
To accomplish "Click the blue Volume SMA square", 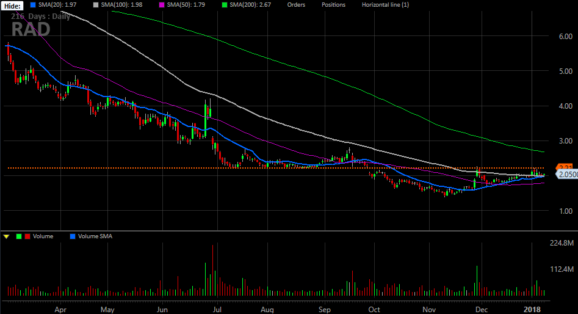I will pyautogui.click(x=74, y=236).
